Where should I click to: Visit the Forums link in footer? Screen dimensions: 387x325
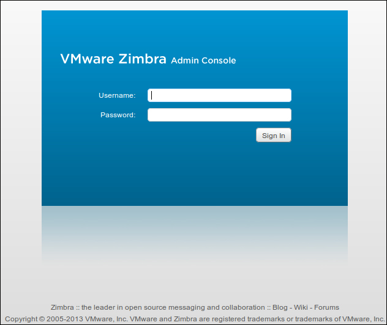pyautogui.click(x=326, y=307)
